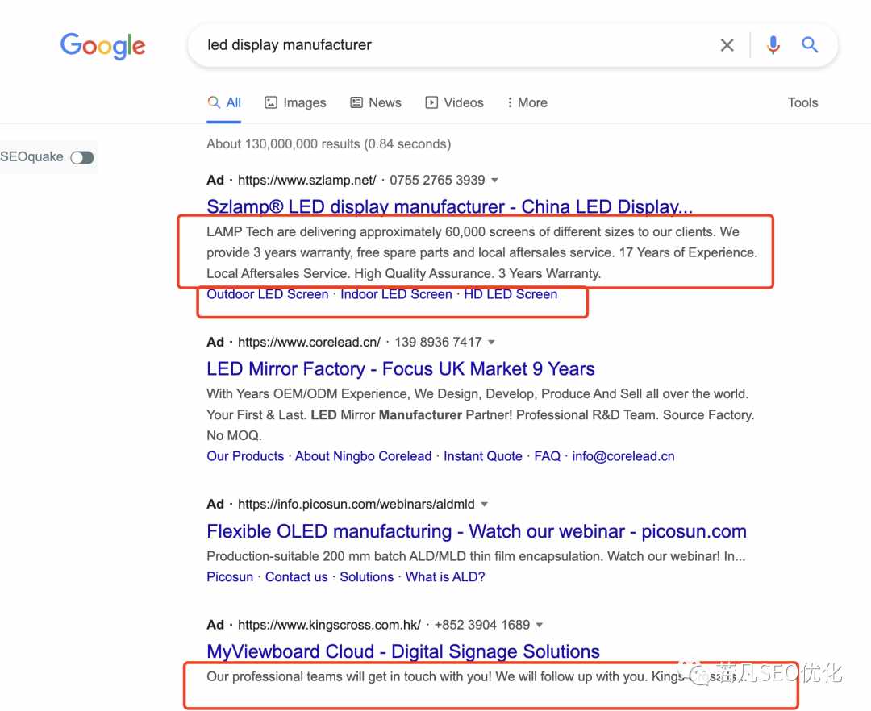Expand the picosun.com ad dropdown arrow
The height and width of the screenshot is (711, 871).
[485, 505]
